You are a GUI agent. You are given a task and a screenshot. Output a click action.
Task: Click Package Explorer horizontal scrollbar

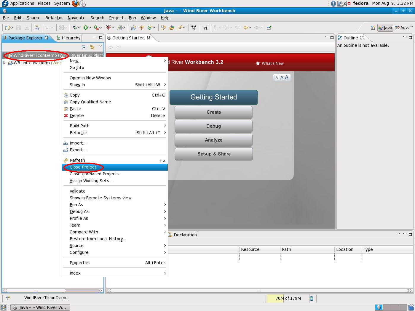[52, 291]
